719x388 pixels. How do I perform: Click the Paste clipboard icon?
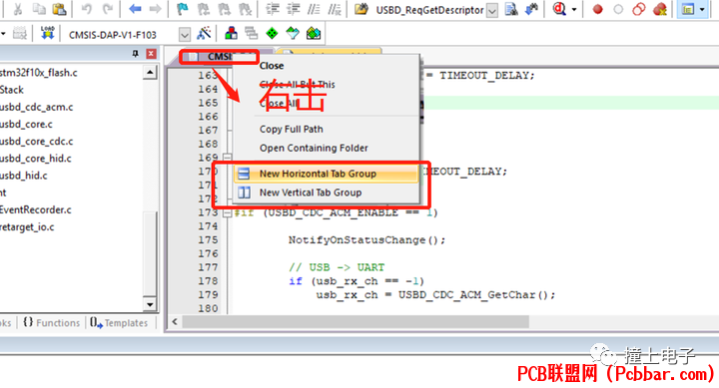60,9
